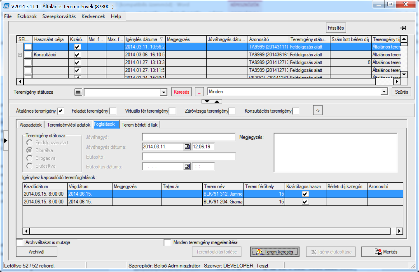The height and width of the screenshot is (272, 419).
Task: Open the Teremigény státusza dropdown
Action: click(164, 92)
